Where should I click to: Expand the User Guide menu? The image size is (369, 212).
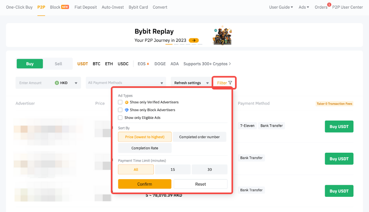[281, 7]
